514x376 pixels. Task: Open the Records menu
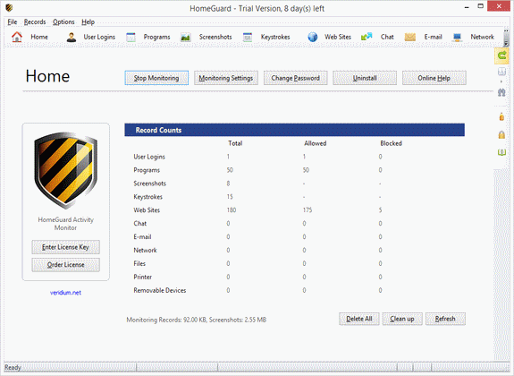[x=35, y=22]
